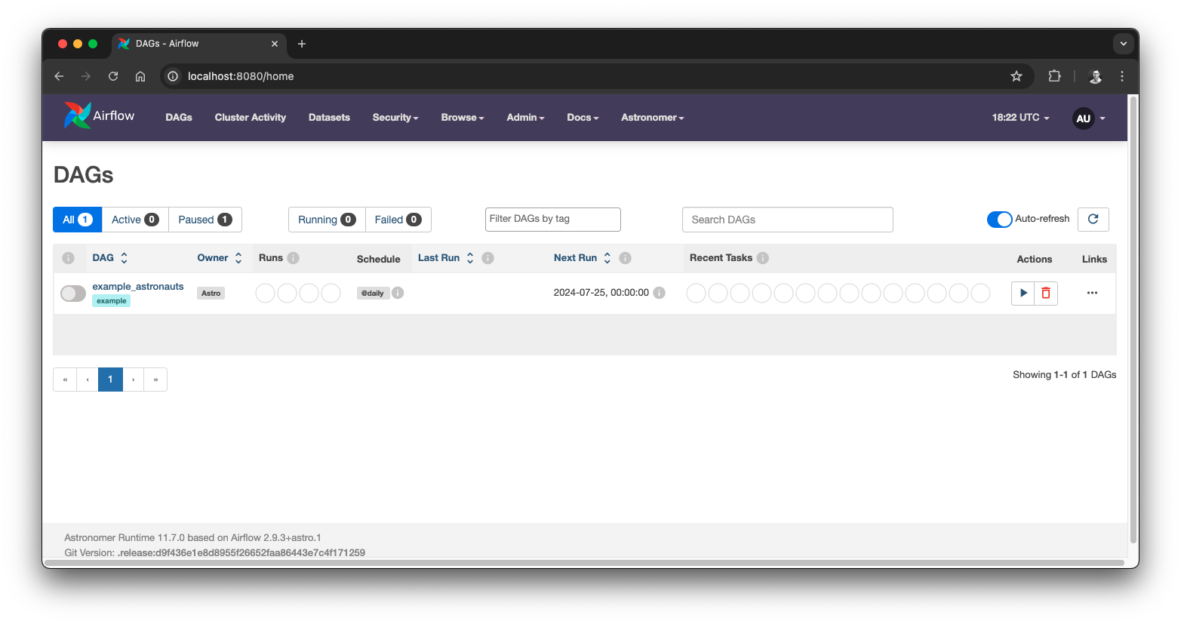Switch to Cluster Activity view
The width and height of the screenshot is (1181, 624).
tap(250, 117)
